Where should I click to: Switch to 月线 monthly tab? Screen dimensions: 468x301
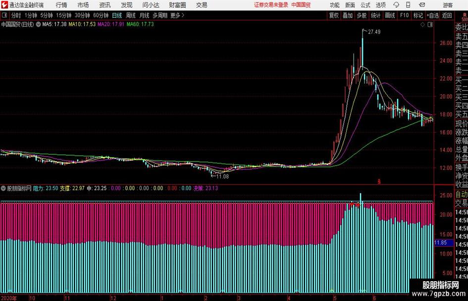tap(145, 15)
